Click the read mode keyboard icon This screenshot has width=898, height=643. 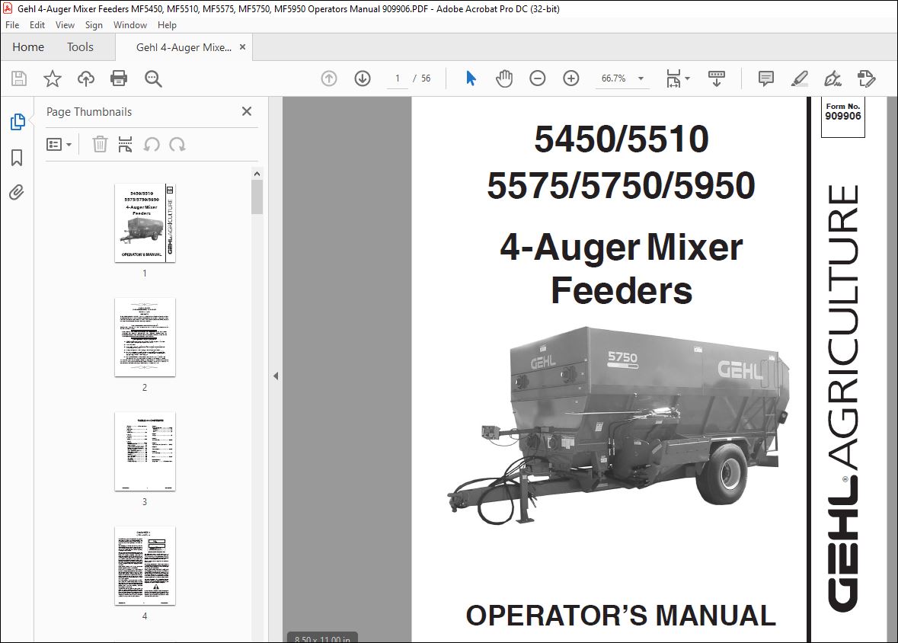[717, 78]
